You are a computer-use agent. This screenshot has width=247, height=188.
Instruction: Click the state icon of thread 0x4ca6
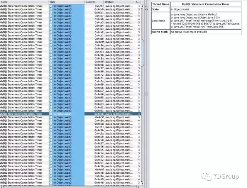tap(51, 19)
